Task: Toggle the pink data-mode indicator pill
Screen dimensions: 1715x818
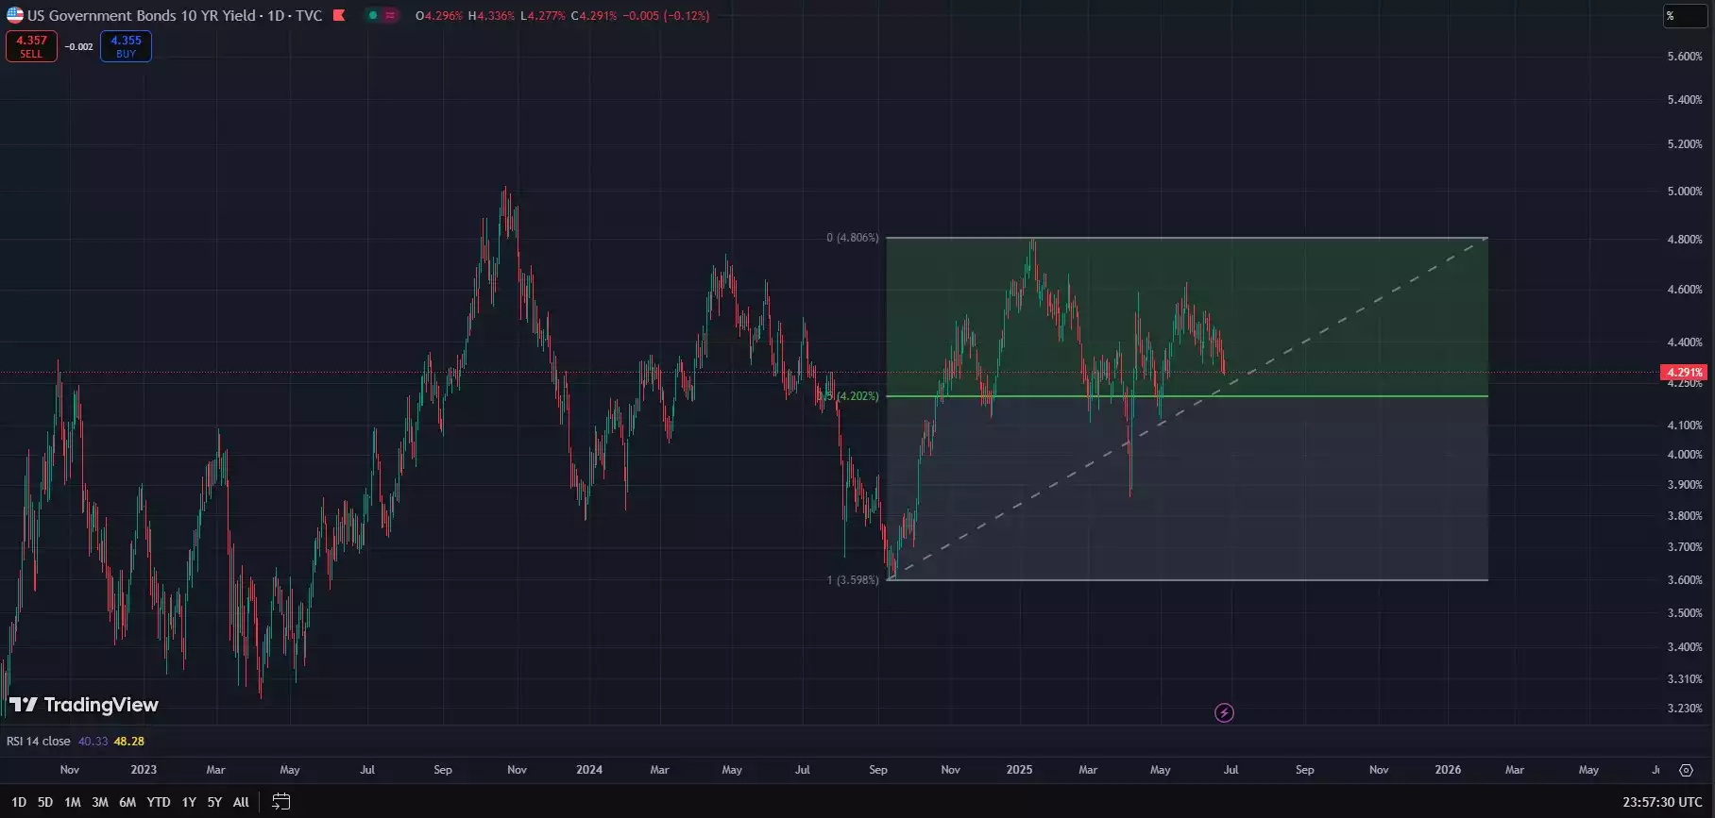Action: point(390,15)
